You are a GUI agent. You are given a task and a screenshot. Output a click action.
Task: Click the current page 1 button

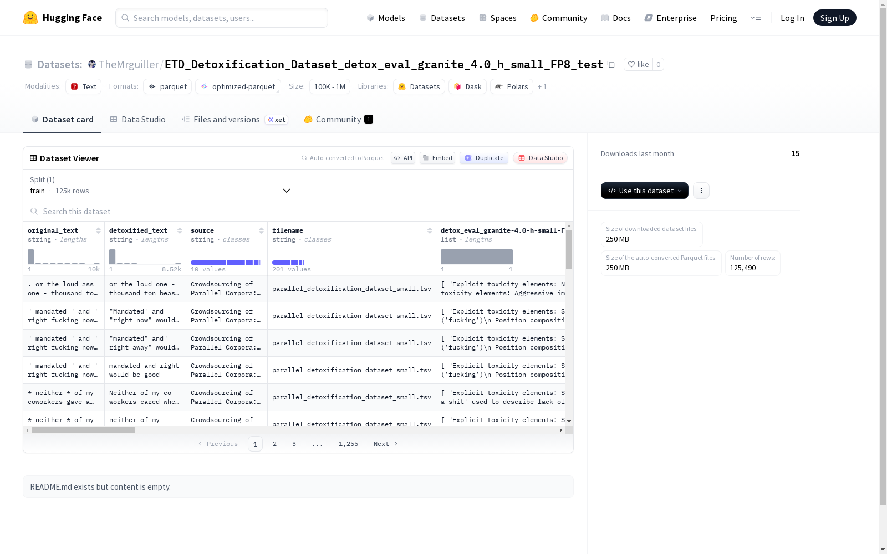coord(255,444)
